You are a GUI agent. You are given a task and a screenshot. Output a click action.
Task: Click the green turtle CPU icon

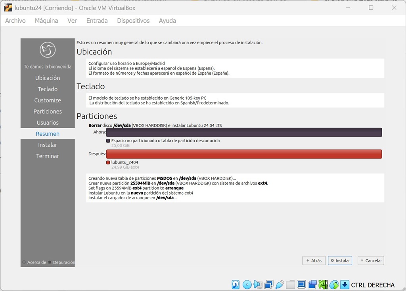323,285
